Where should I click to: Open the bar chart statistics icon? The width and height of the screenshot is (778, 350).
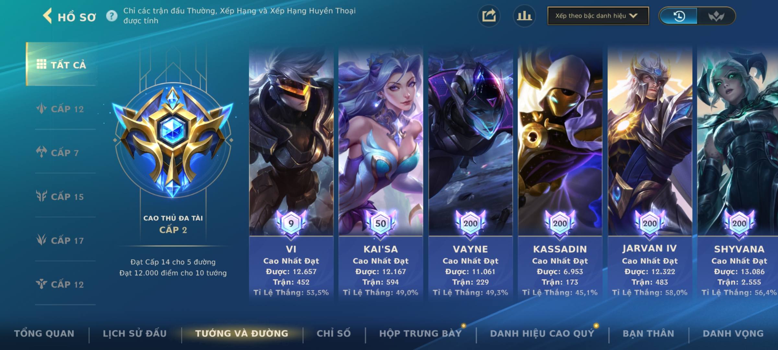[524, 16]
